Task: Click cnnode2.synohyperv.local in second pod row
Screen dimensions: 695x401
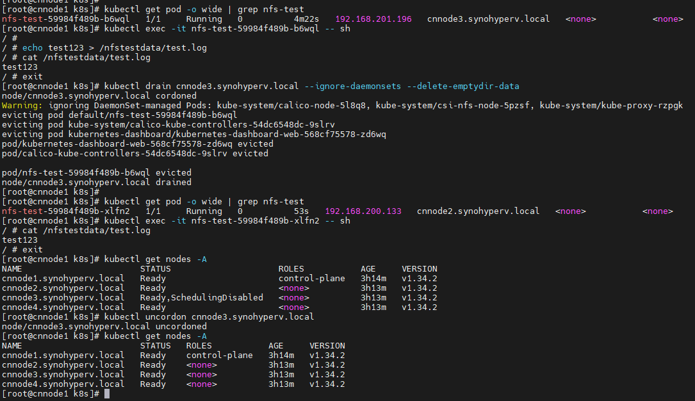Action: click(478, 211)
